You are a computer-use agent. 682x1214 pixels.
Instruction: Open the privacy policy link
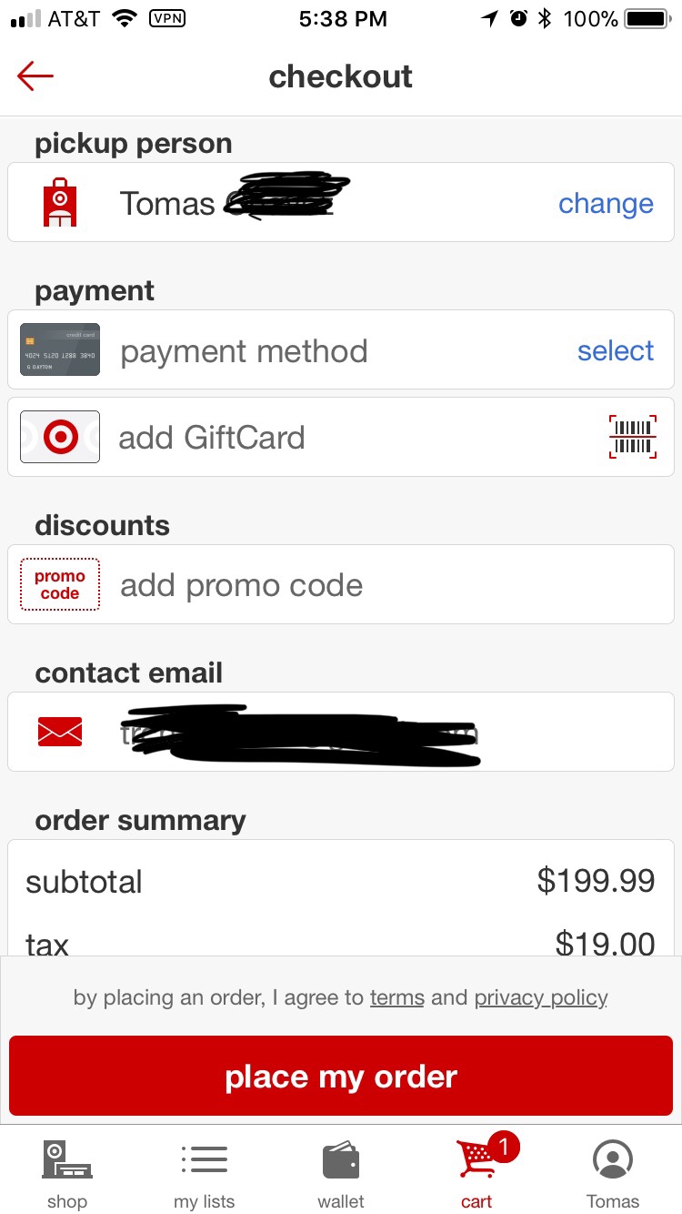(541, 997)
